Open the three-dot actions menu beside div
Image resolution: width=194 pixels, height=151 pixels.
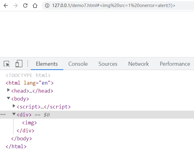click(x=3, y=115)
